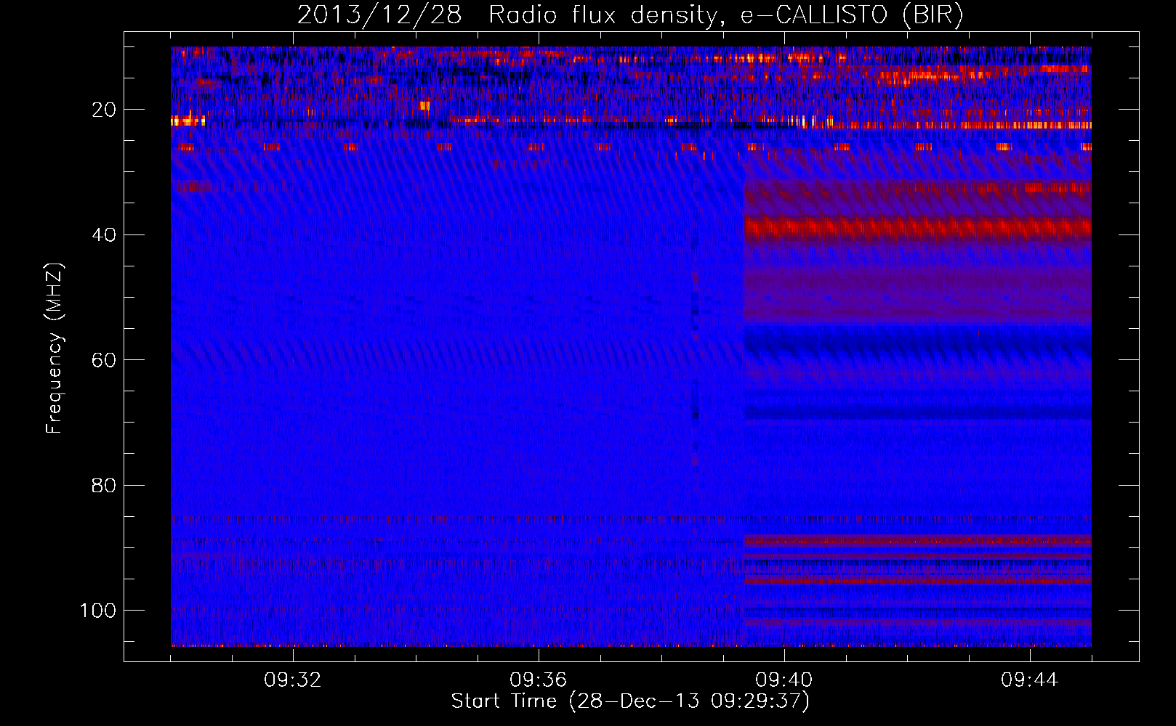This screenshot has width=1176, height=726.
Task: Click the 'Start Time (28-Dec-13 09:29:37)' label
Action: coord(630,701)
